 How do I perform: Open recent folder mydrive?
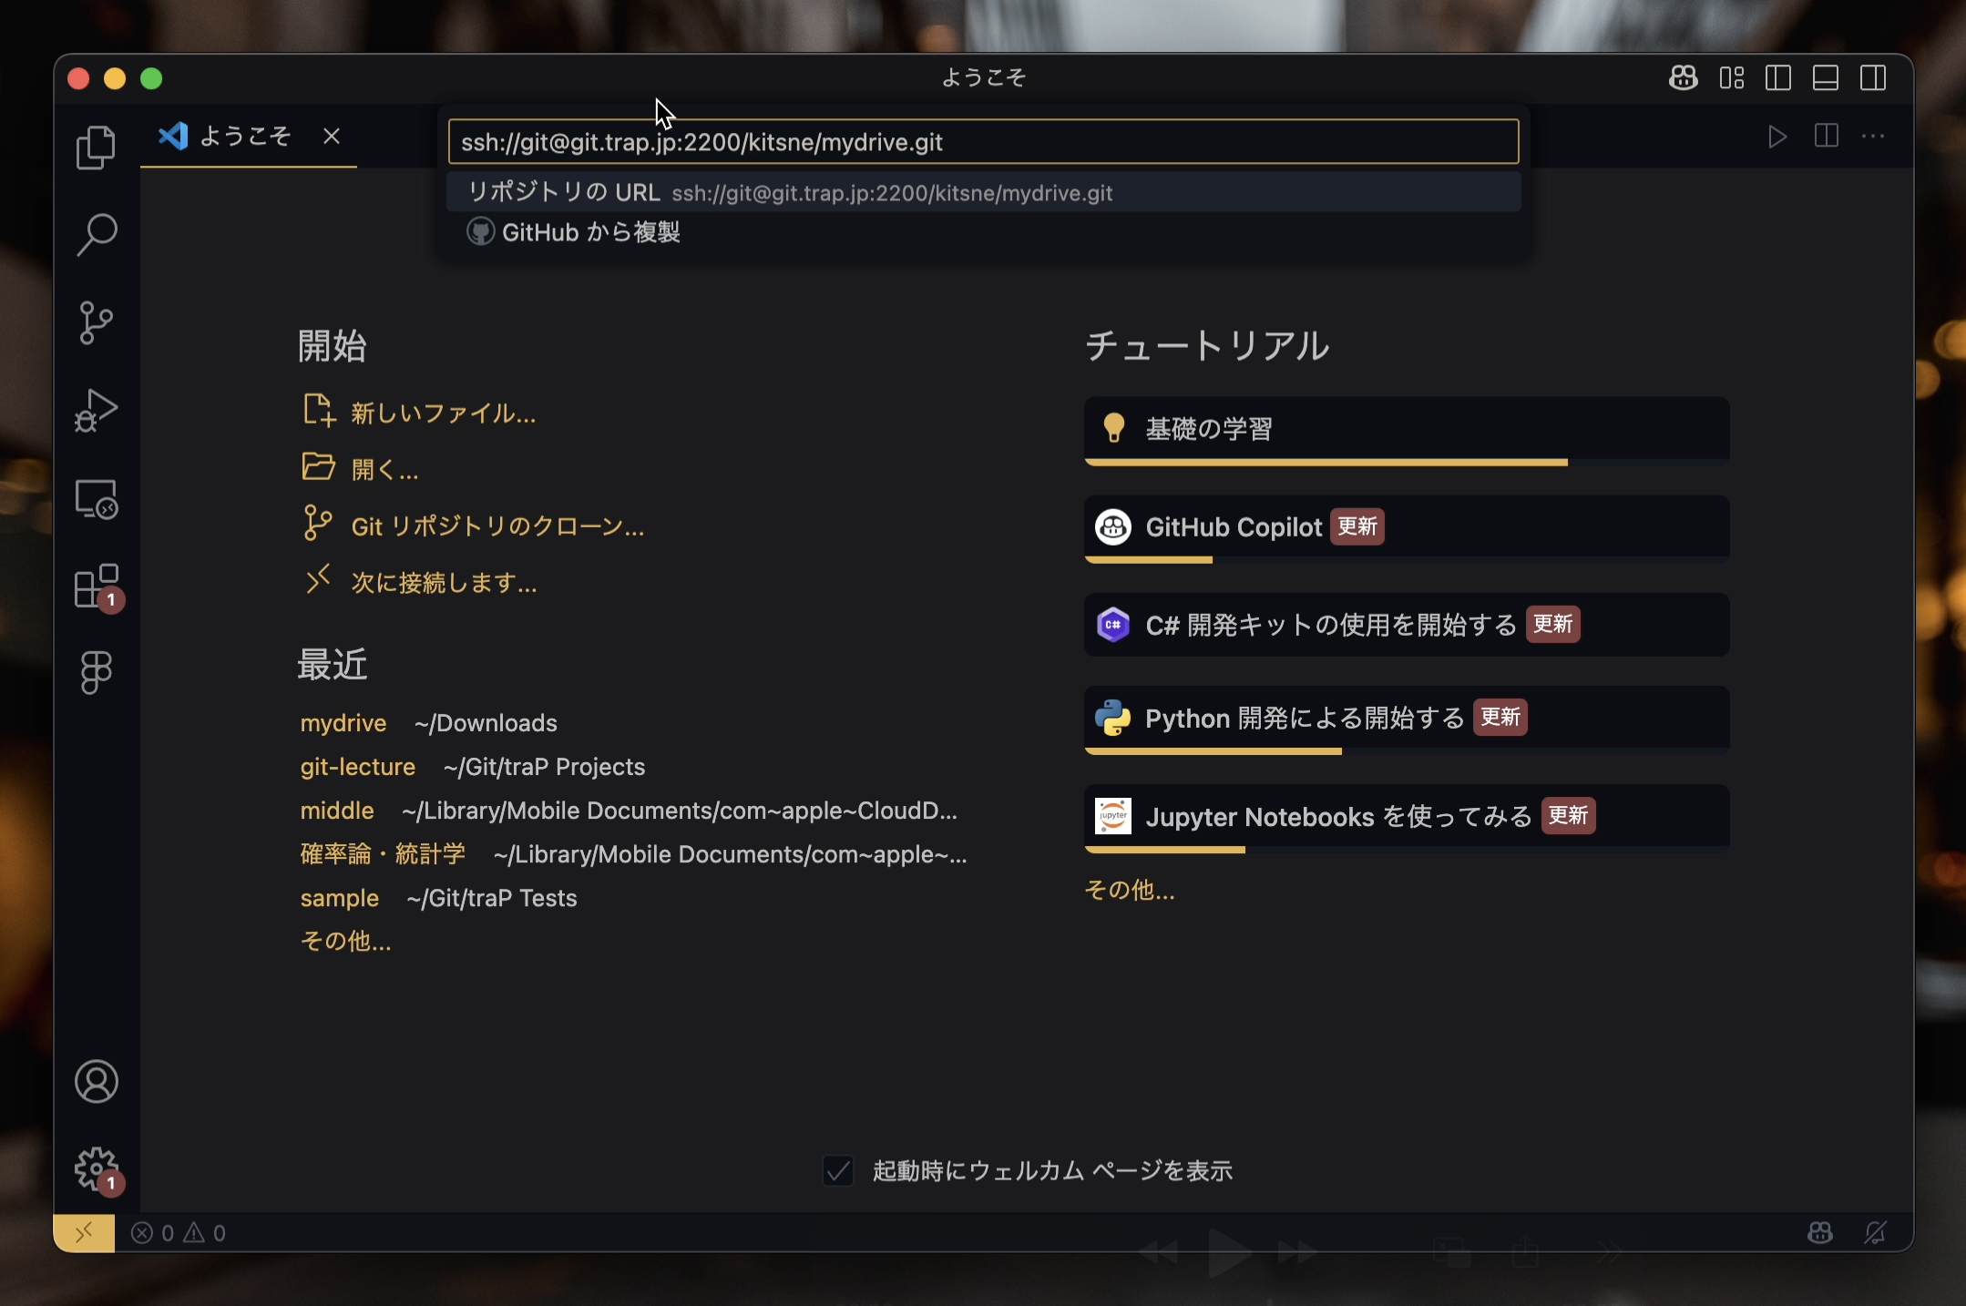coord(343,723)
